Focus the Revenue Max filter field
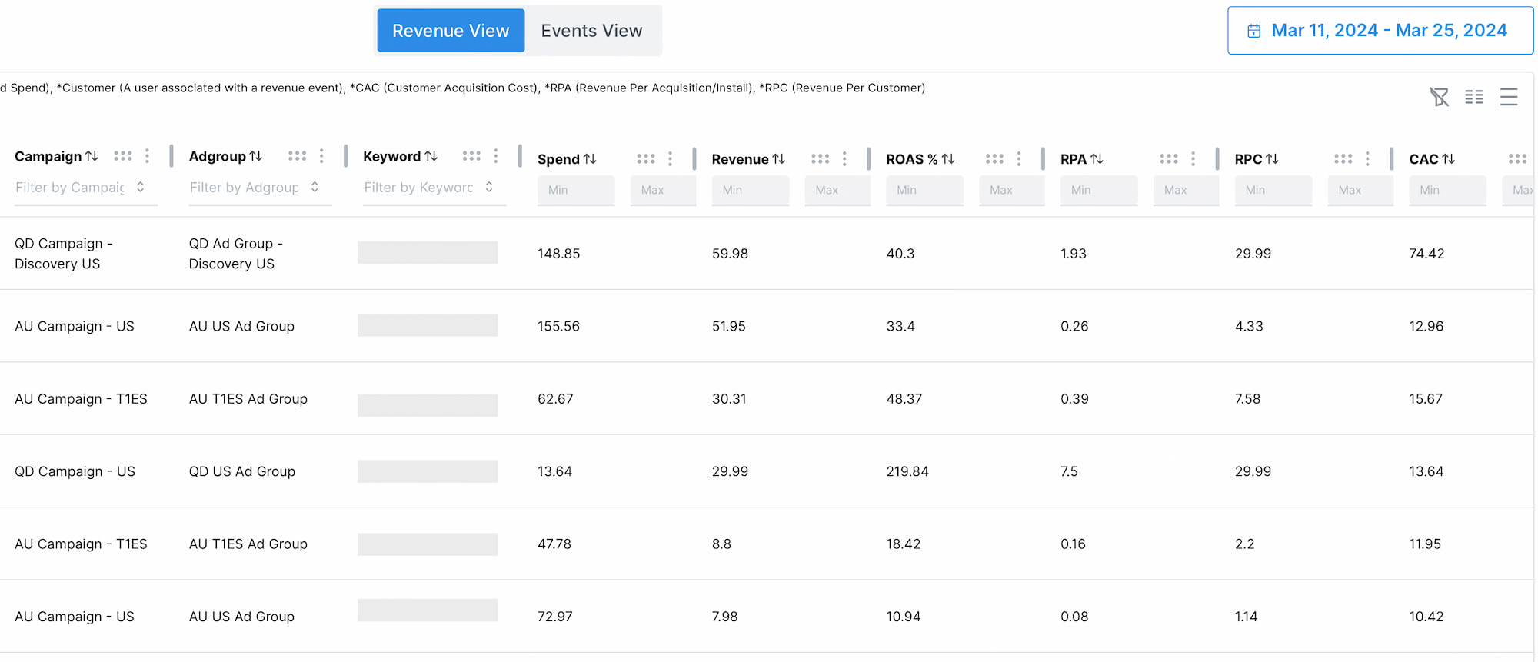 pyautogui.click(x=837, y=190)
